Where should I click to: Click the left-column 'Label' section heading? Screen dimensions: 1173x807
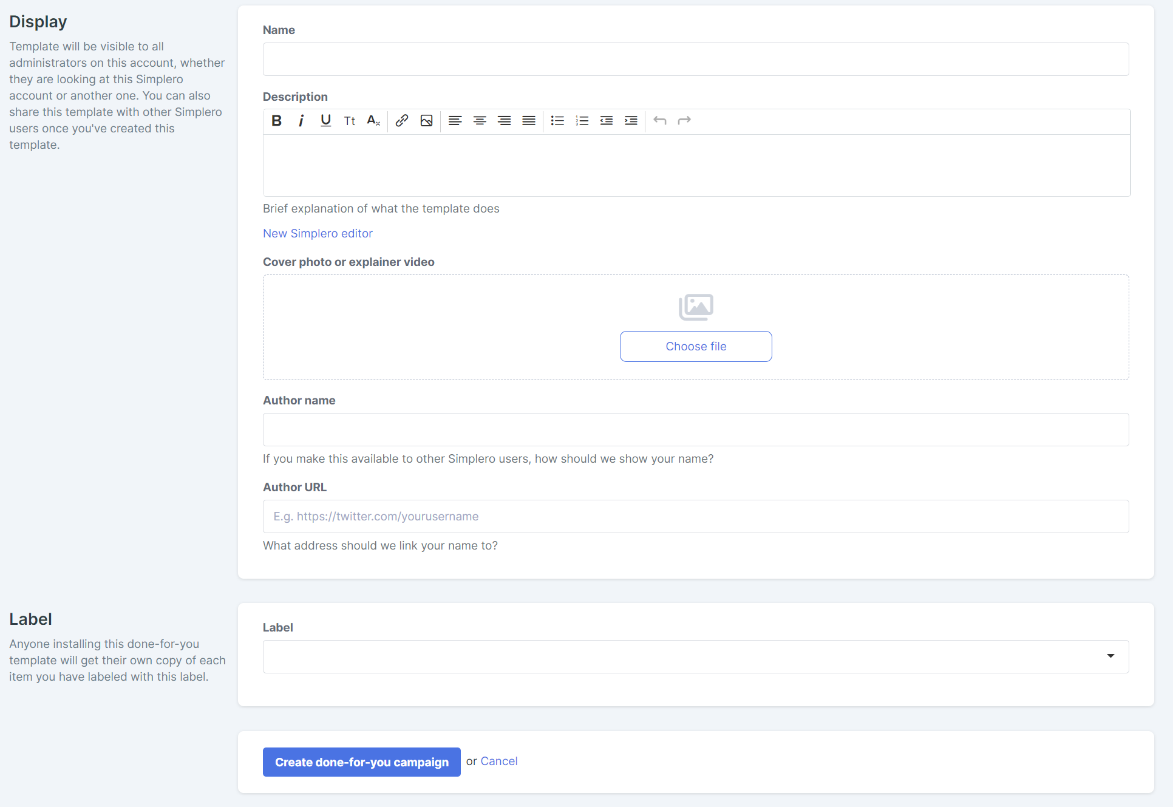click(x=30, y=619)
